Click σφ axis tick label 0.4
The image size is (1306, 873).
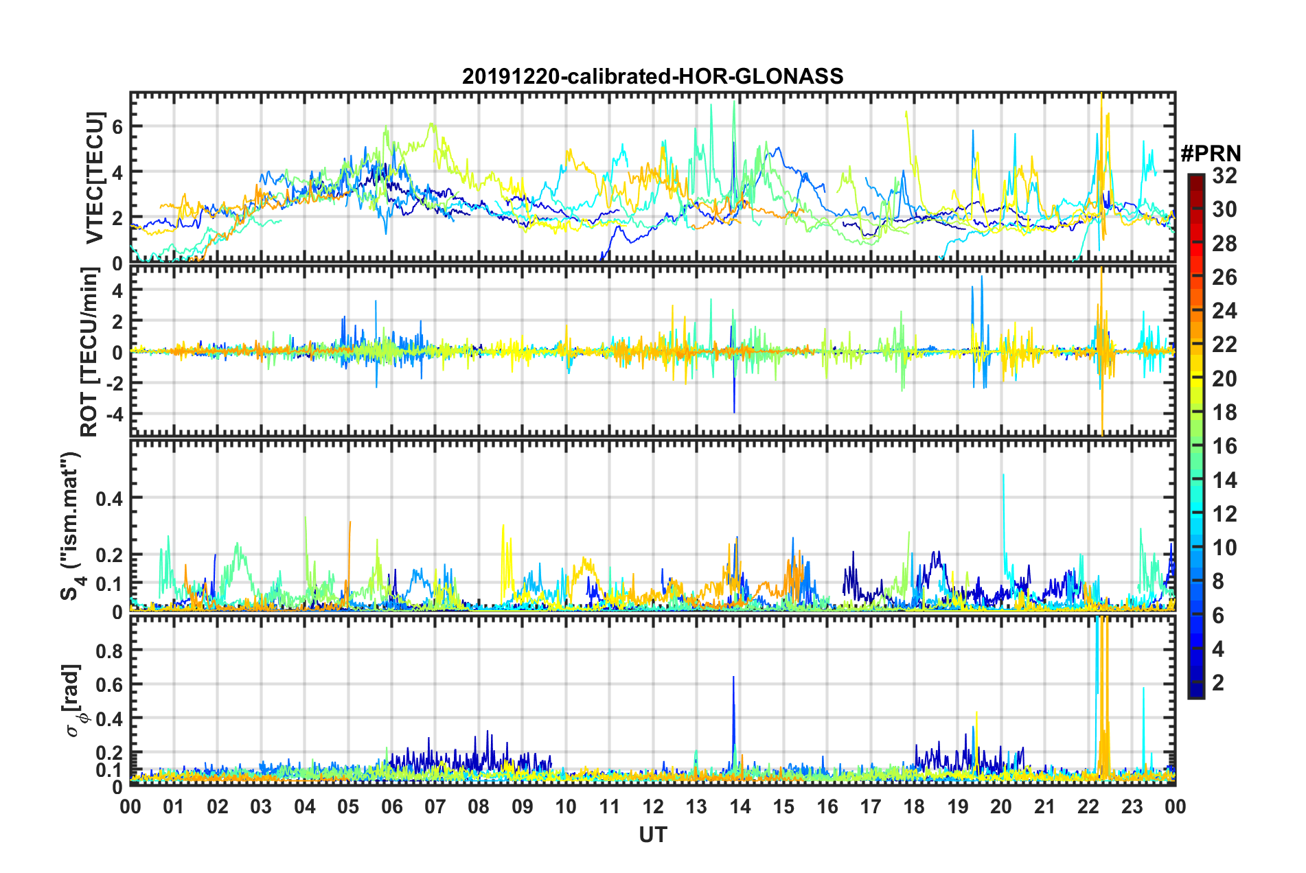110,719
